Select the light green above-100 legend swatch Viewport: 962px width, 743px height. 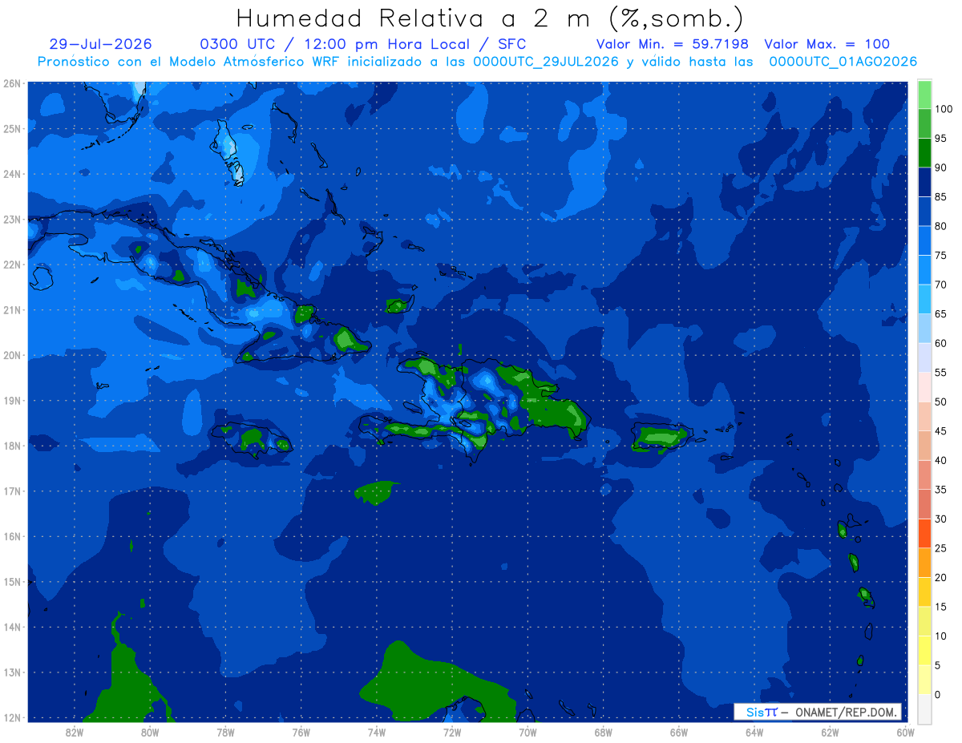coord(924,95)
